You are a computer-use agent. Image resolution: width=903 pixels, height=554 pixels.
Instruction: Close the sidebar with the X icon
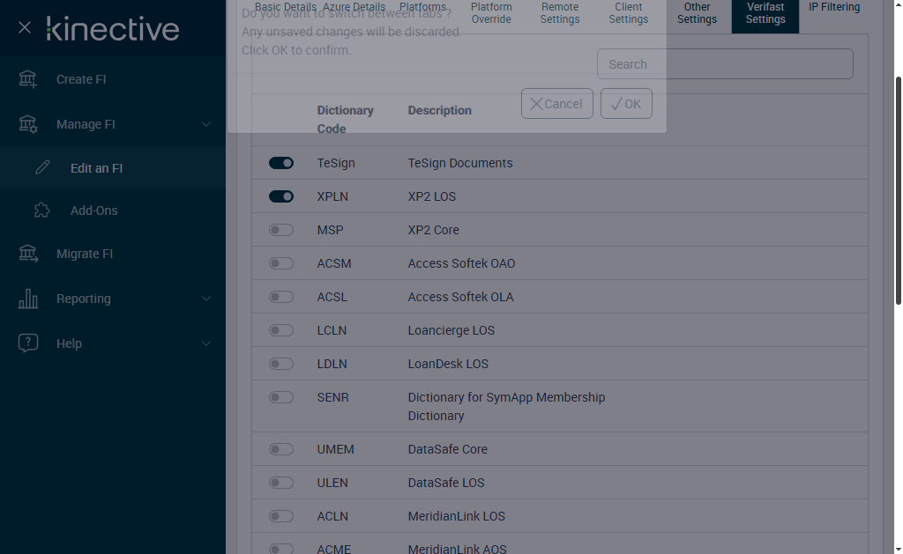click(24, 27)
